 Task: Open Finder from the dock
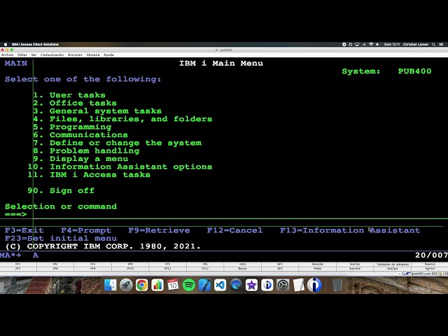coord(111,285)
